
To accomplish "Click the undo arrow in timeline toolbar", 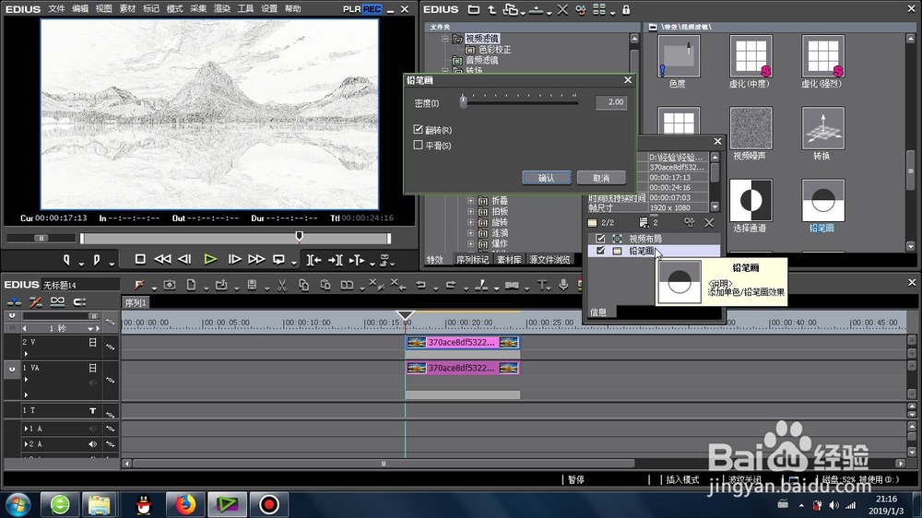I will coord(421,285).
